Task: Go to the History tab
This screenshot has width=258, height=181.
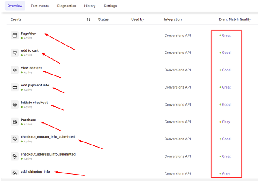Action: coord(90,6)
